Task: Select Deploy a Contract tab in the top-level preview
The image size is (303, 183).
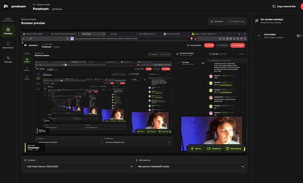Action: [205, 34]
